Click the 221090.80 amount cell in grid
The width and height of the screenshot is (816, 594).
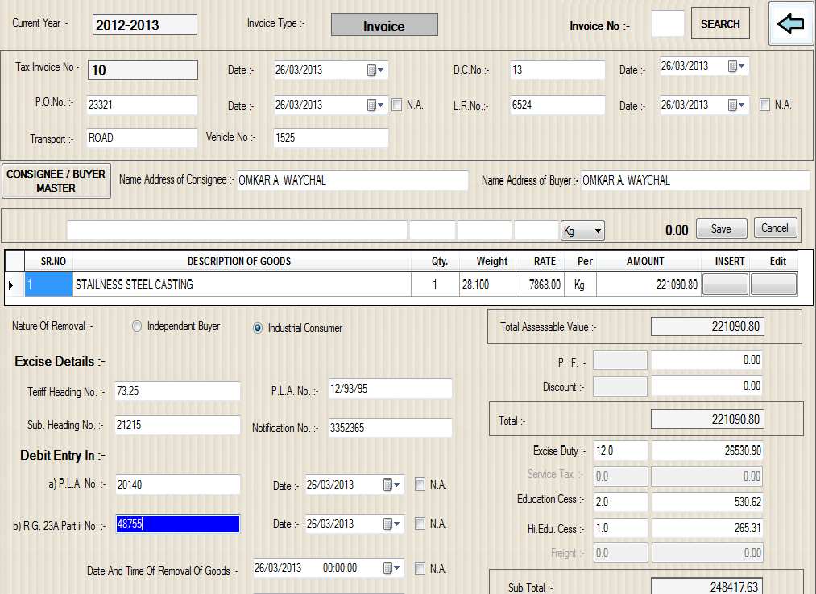(x=648, y=285)
